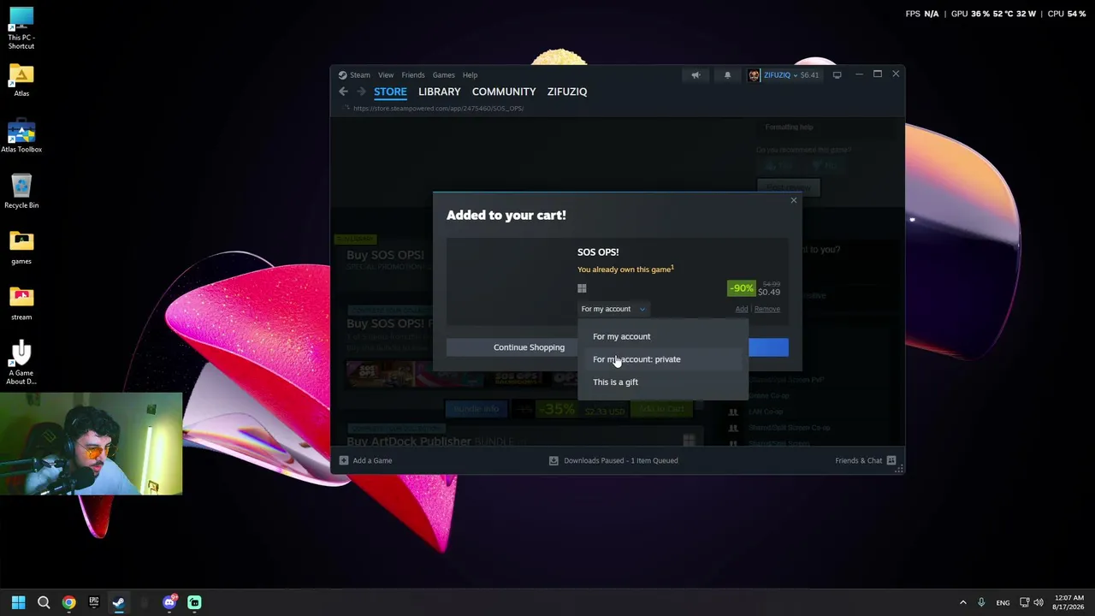This screenshot has width=1095, height=616.
Task: Switch to the COMMUNITY tab
Action: coord(504,92)
